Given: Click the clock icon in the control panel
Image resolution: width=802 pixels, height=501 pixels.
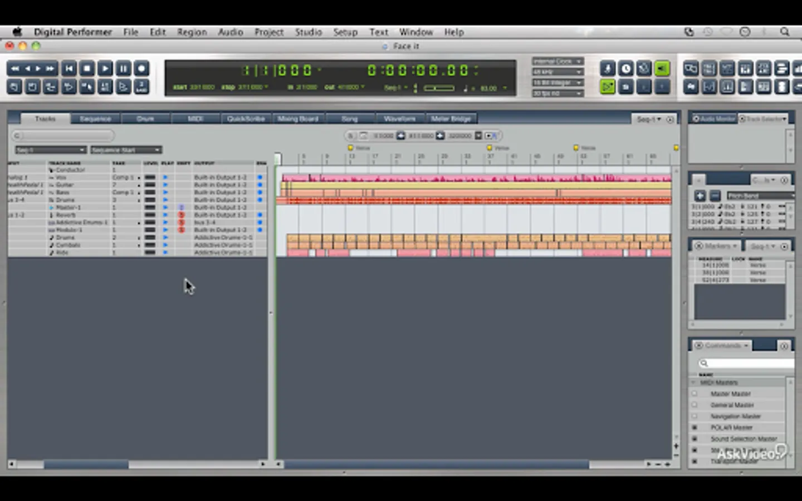Looking at the screenshot, I should pyautogui.click(x=626, y=68).
